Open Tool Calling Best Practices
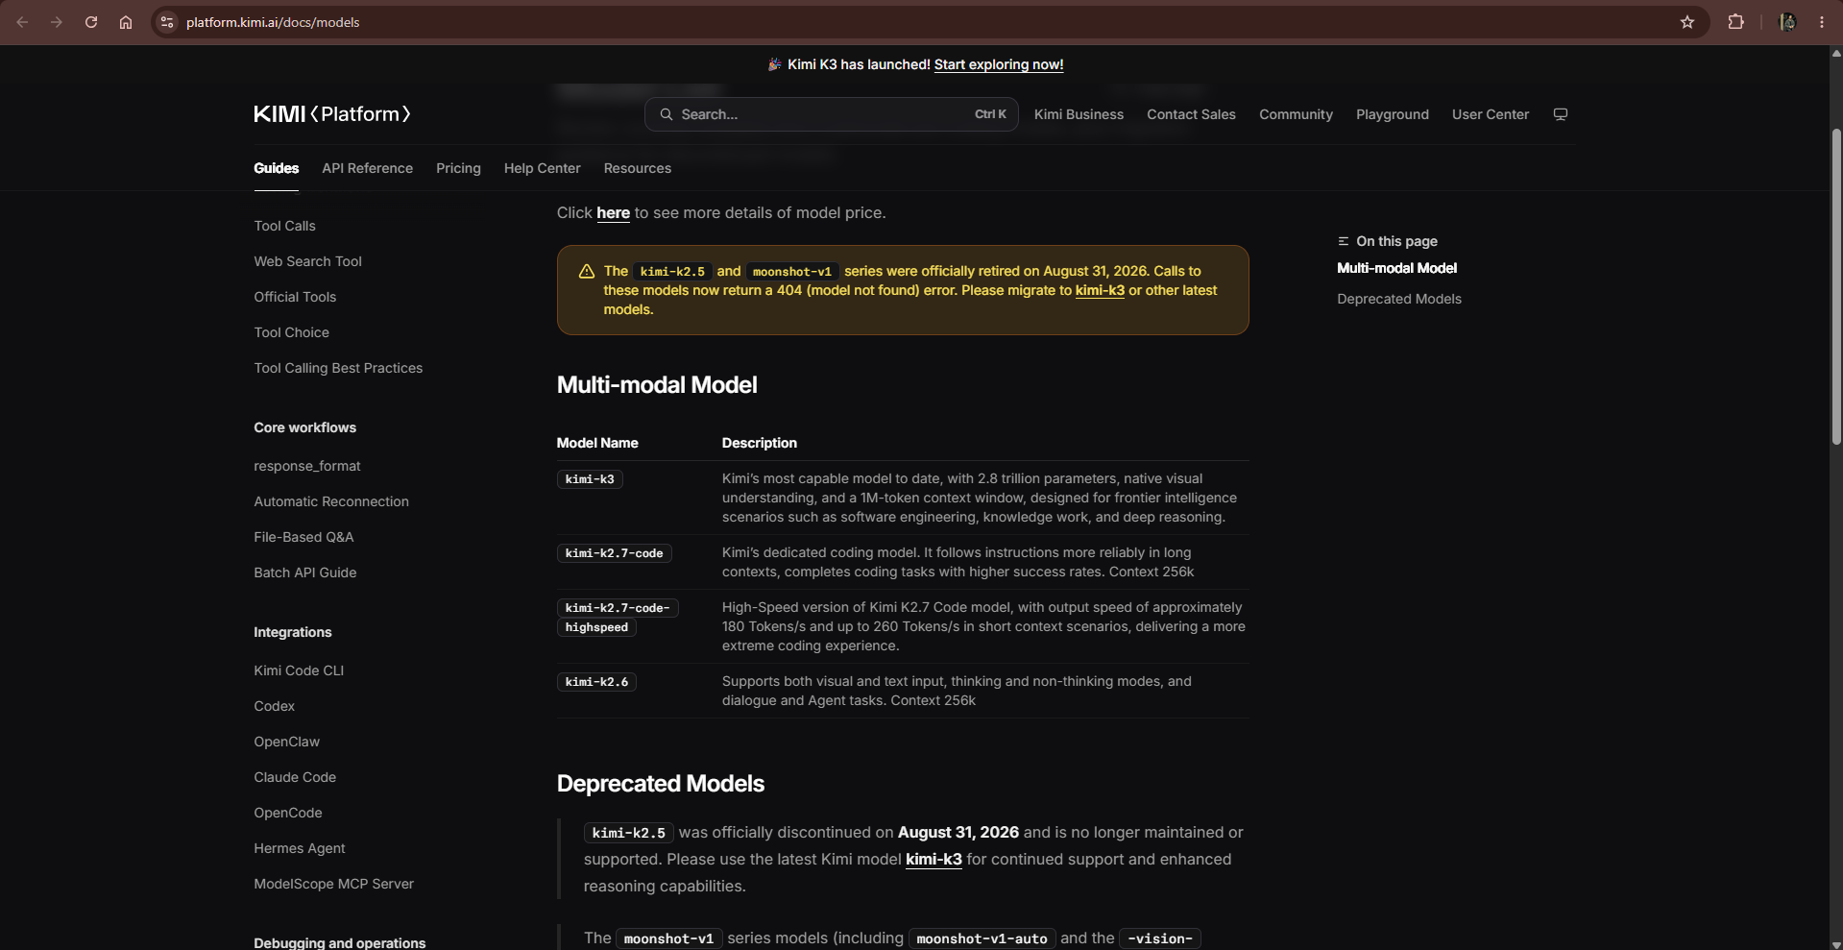The width and height of the screenshot is (1843, 950). tap(338, 368)
